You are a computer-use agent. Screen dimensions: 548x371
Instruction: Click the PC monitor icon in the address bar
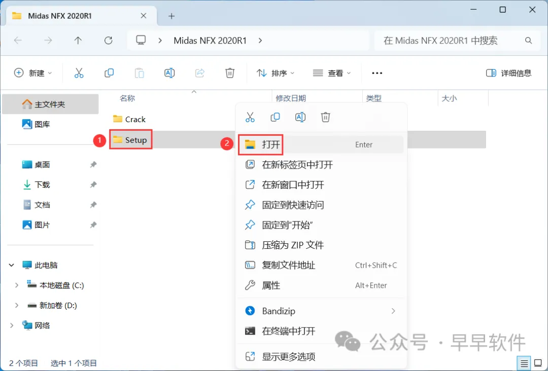(141, 40)
